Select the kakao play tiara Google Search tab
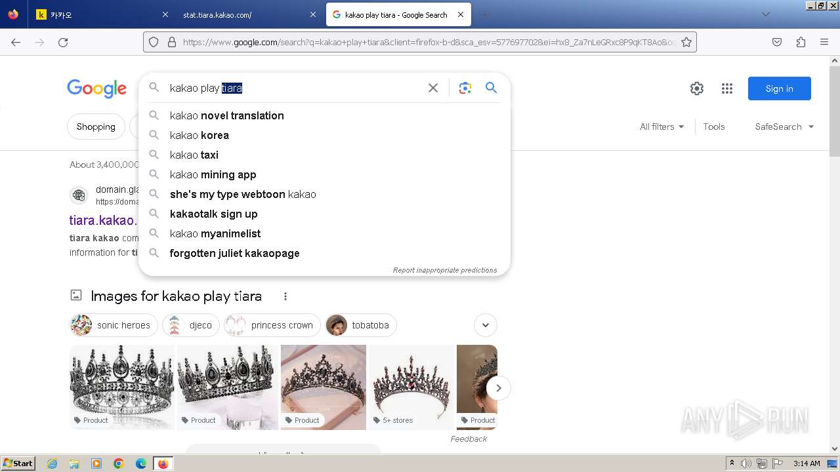The image size is (840, 472). [398, 14]
